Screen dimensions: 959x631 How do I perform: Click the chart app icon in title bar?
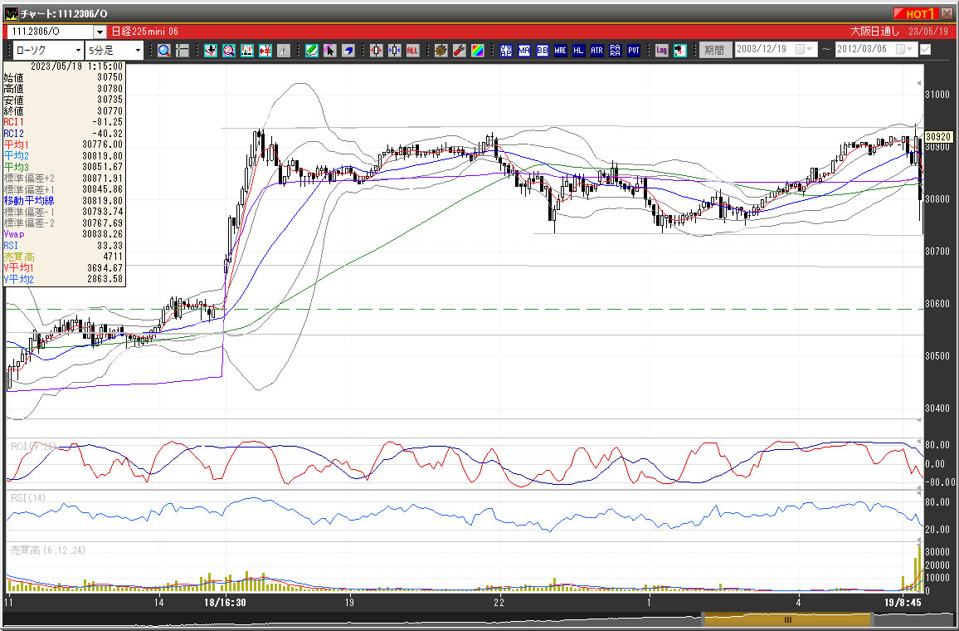(11, 13)
